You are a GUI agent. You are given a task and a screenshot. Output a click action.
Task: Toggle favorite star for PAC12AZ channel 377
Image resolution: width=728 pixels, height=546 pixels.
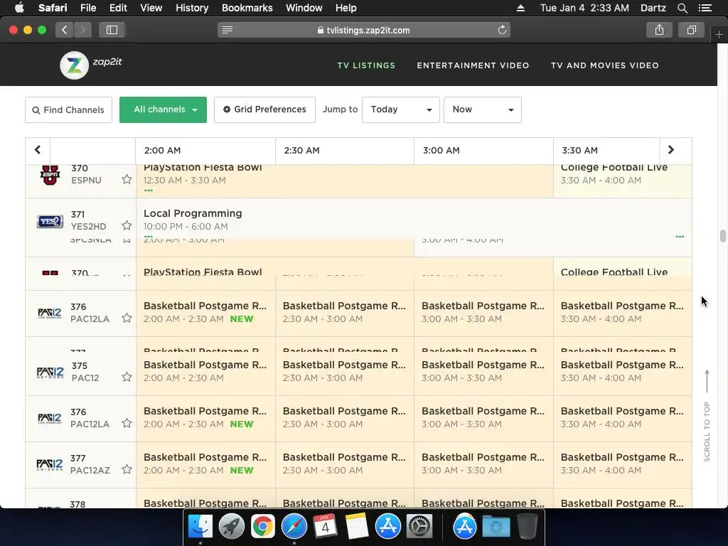coord(127,469)
